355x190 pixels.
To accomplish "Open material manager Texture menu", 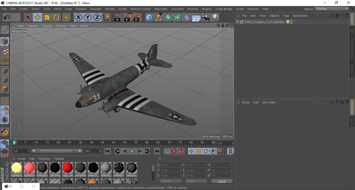I will 59,159.
